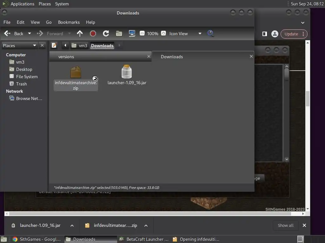The height and width of the screenshot is (243, 325).
Task: Click Chrome page vertical scrollbar thumb
Action: click(x=308, y=99)
